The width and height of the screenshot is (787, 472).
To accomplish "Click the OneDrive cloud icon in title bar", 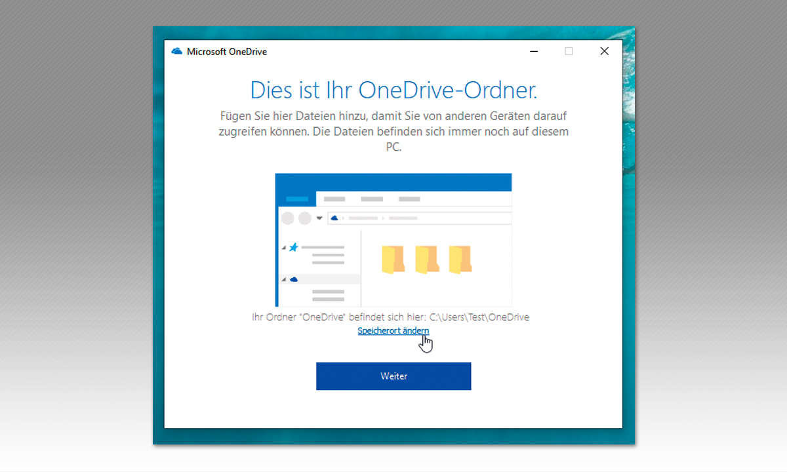I will click(176, 51).
